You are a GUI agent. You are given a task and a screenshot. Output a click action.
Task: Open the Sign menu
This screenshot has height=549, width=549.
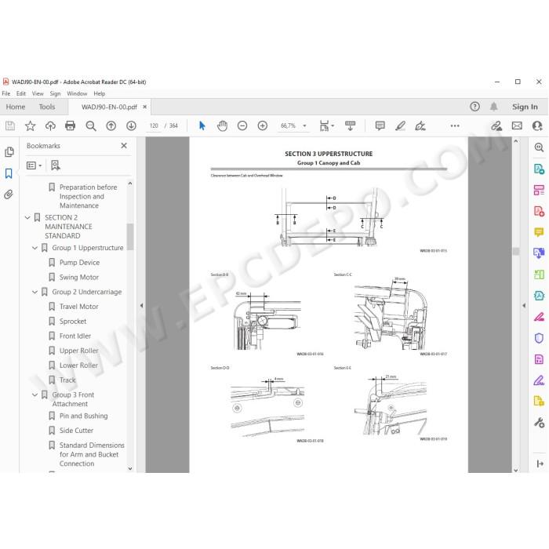pyautogui.click(x=55, y=93)
